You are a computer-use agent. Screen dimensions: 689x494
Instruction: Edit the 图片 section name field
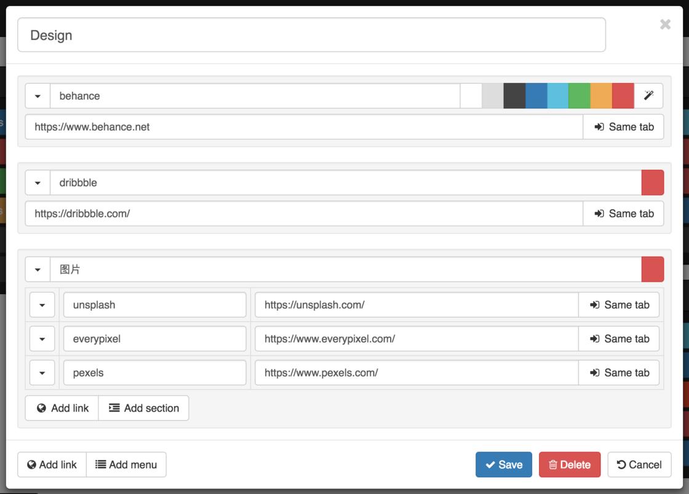tap(346, 269)
